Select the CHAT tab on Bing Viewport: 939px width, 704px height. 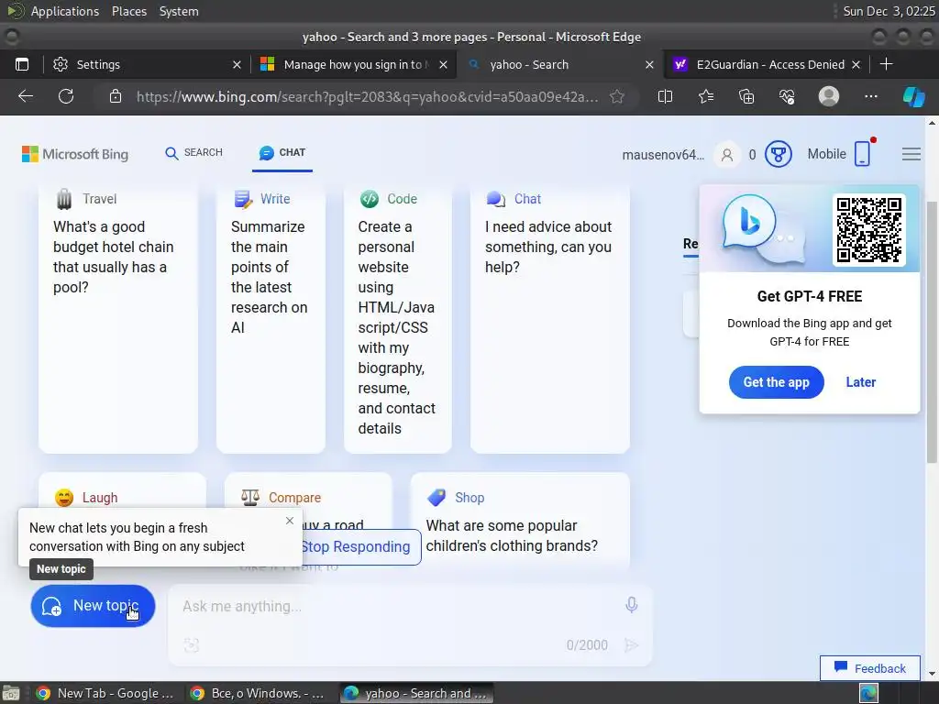pyautogui.click(x=282, y=153)
